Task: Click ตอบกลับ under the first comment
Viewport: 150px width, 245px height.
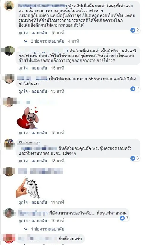Action: (x=39, y=33)
